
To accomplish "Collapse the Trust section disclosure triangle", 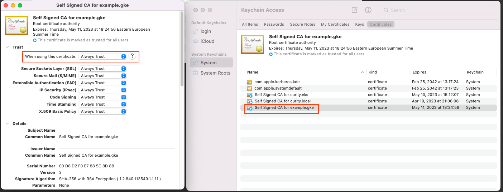I will point(8,47).
